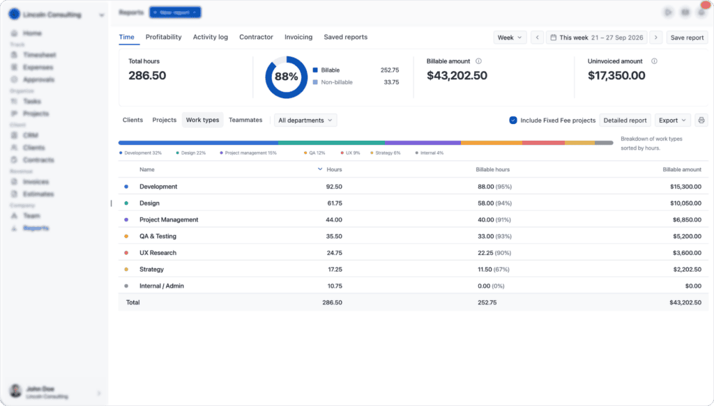Click the 88% billable donut chart
The height and width of the screenshot is (406, 714).
(287, 77)
